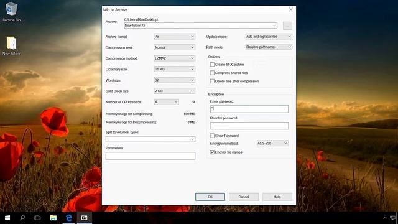Viewport: 398px width, 224px height.
Task: Show hidden system tray icons
Action: coord(385,218)
